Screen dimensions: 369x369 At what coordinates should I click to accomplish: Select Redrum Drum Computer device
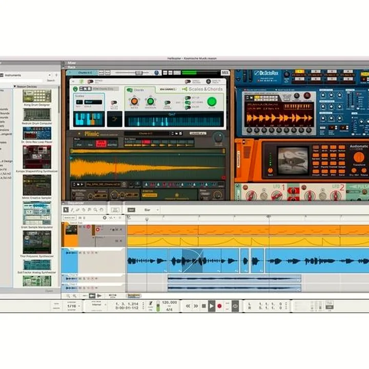tap(37, 116)
